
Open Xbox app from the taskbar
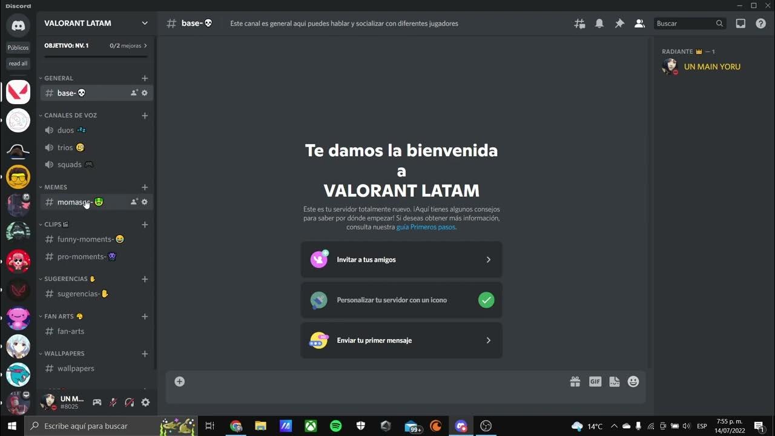pos(311,426)
